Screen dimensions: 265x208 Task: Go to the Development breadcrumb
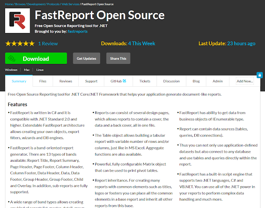point(36,4)
